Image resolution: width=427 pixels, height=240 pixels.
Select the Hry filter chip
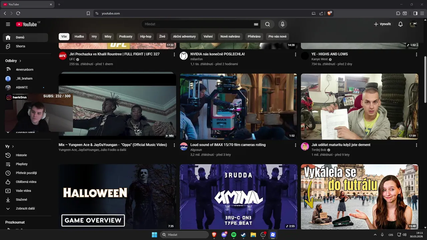(94, 36)
